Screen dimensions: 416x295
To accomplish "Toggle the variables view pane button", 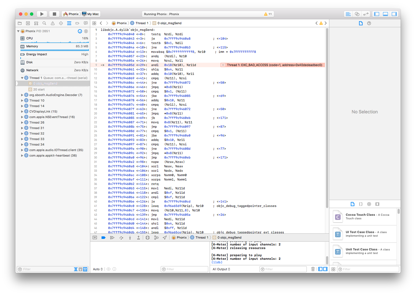I will 321,269.
